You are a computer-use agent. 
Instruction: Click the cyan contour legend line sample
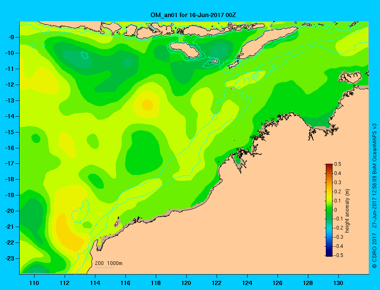coord(104,267)
